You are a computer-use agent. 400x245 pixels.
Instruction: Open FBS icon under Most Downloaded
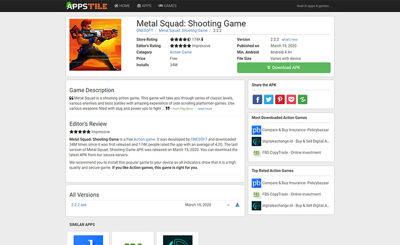coord(256,153)
